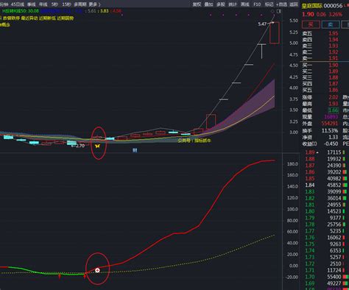This screenshot has height=290, width=349.
Task: Select the 卖二 price 1.92
Action: tap(334, 52)
